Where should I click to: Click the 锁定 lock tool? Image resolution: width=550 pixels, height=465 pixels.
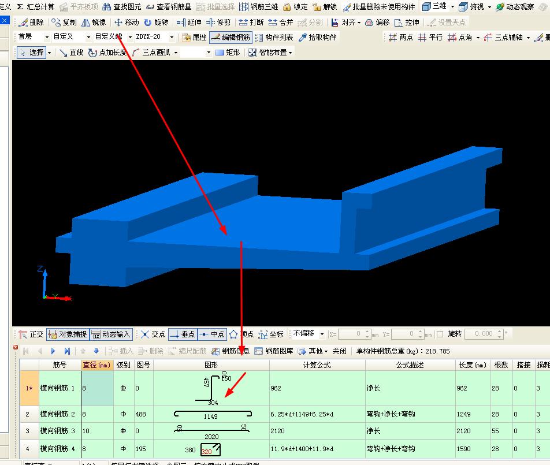pos(295,7)
